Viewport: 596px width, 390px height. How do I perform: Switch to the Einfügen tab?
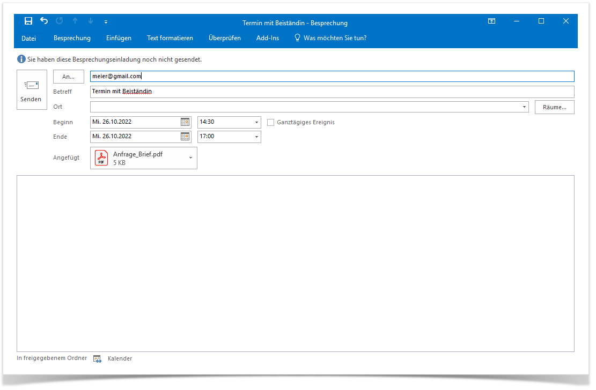point(119,38)
